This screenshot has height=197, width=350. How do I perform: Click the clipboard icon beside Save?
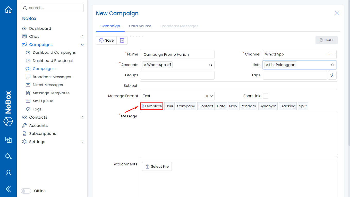122,40
